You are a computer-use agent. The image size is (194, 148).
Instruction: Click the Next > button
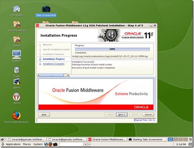coord(122,114)
